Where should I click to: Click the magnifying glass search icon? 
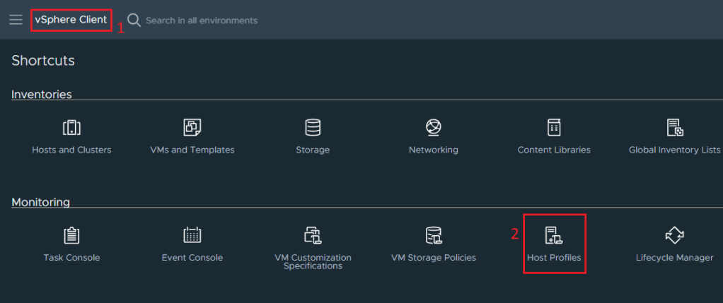coord(134,20)
